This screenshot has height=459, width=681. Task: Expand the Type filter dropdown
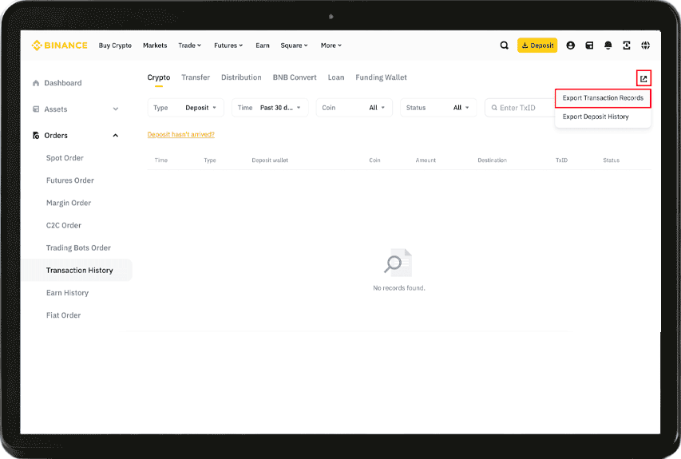coord(186,108)
